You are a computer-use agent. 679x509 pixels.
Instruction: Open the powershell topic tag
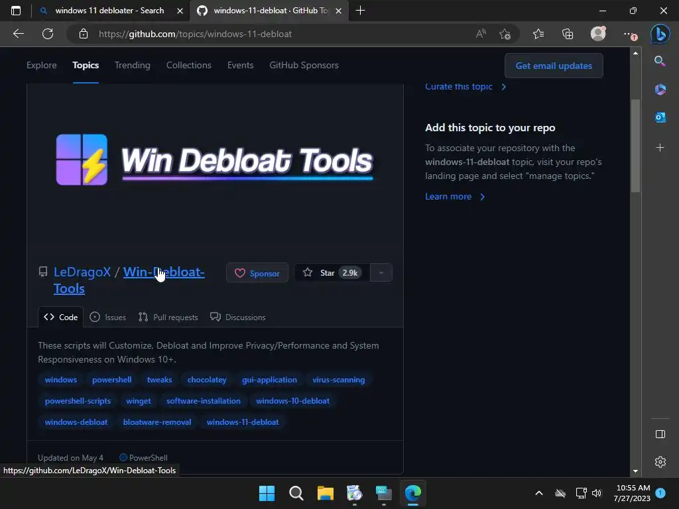(111, 380)
